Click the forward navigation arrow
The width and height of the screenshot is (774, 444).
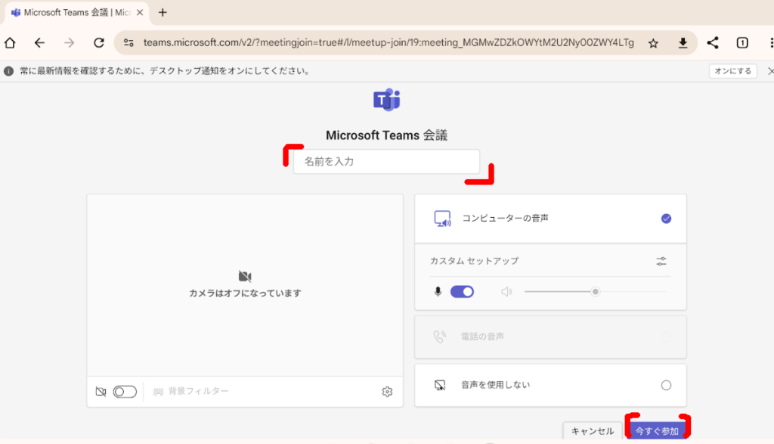coord(69,43)
